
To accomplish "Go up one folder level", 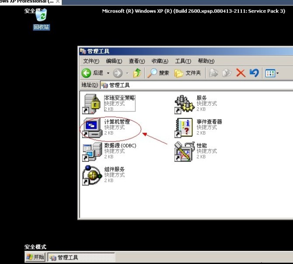I will coord(137,73).
